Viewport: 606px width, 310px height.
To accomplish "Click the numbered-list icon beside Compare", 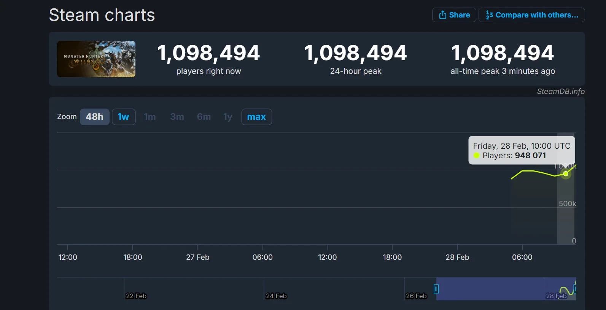I will point(489,15).
